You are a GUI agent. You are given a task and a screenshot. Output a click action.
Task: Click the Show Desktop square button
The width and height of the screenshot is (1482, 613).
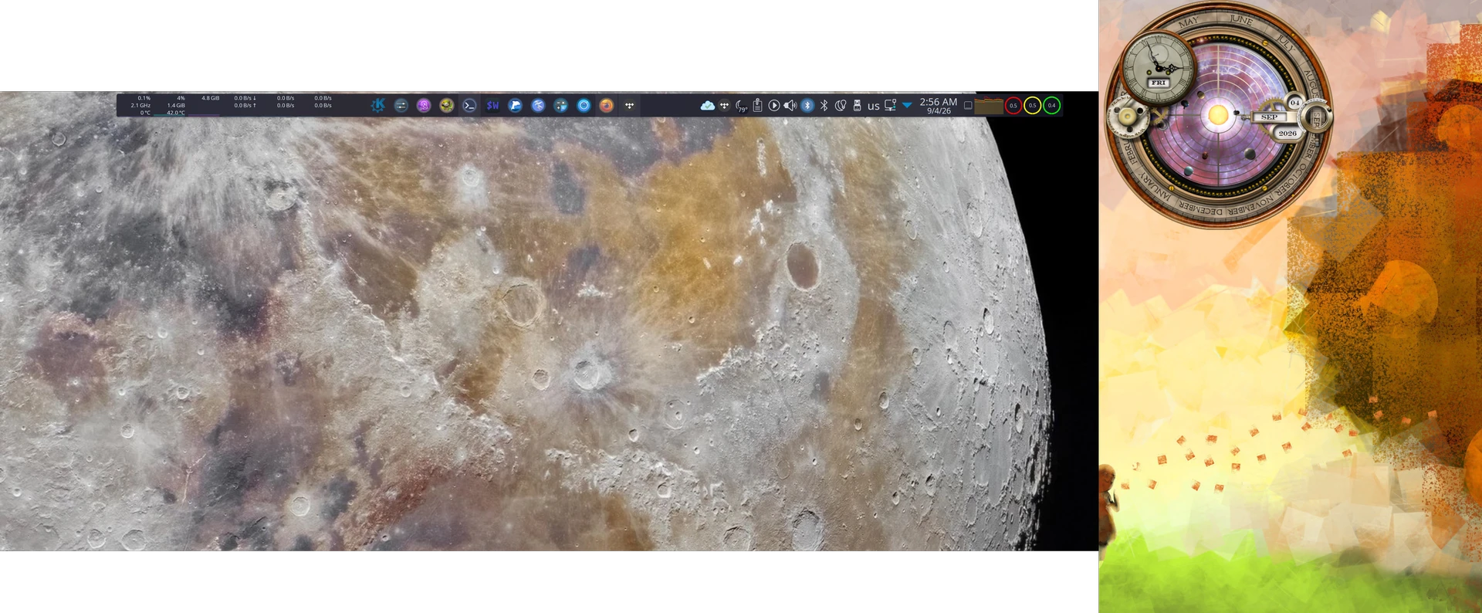pos(968,106)
